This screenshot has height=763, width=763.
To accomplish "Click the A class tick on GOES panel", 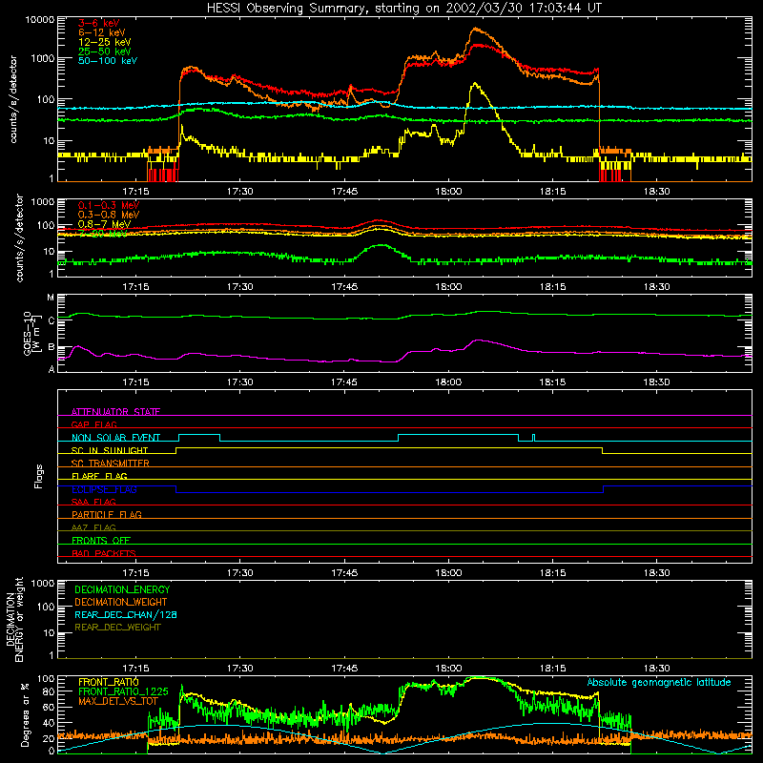I will click(x=52, y=369).
